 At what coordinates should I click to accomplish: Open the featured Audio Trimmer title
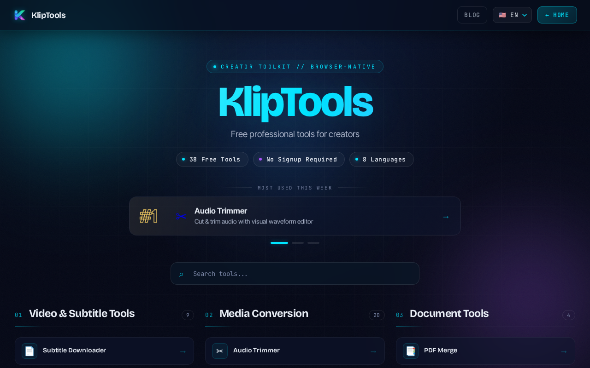pos(221,211)
